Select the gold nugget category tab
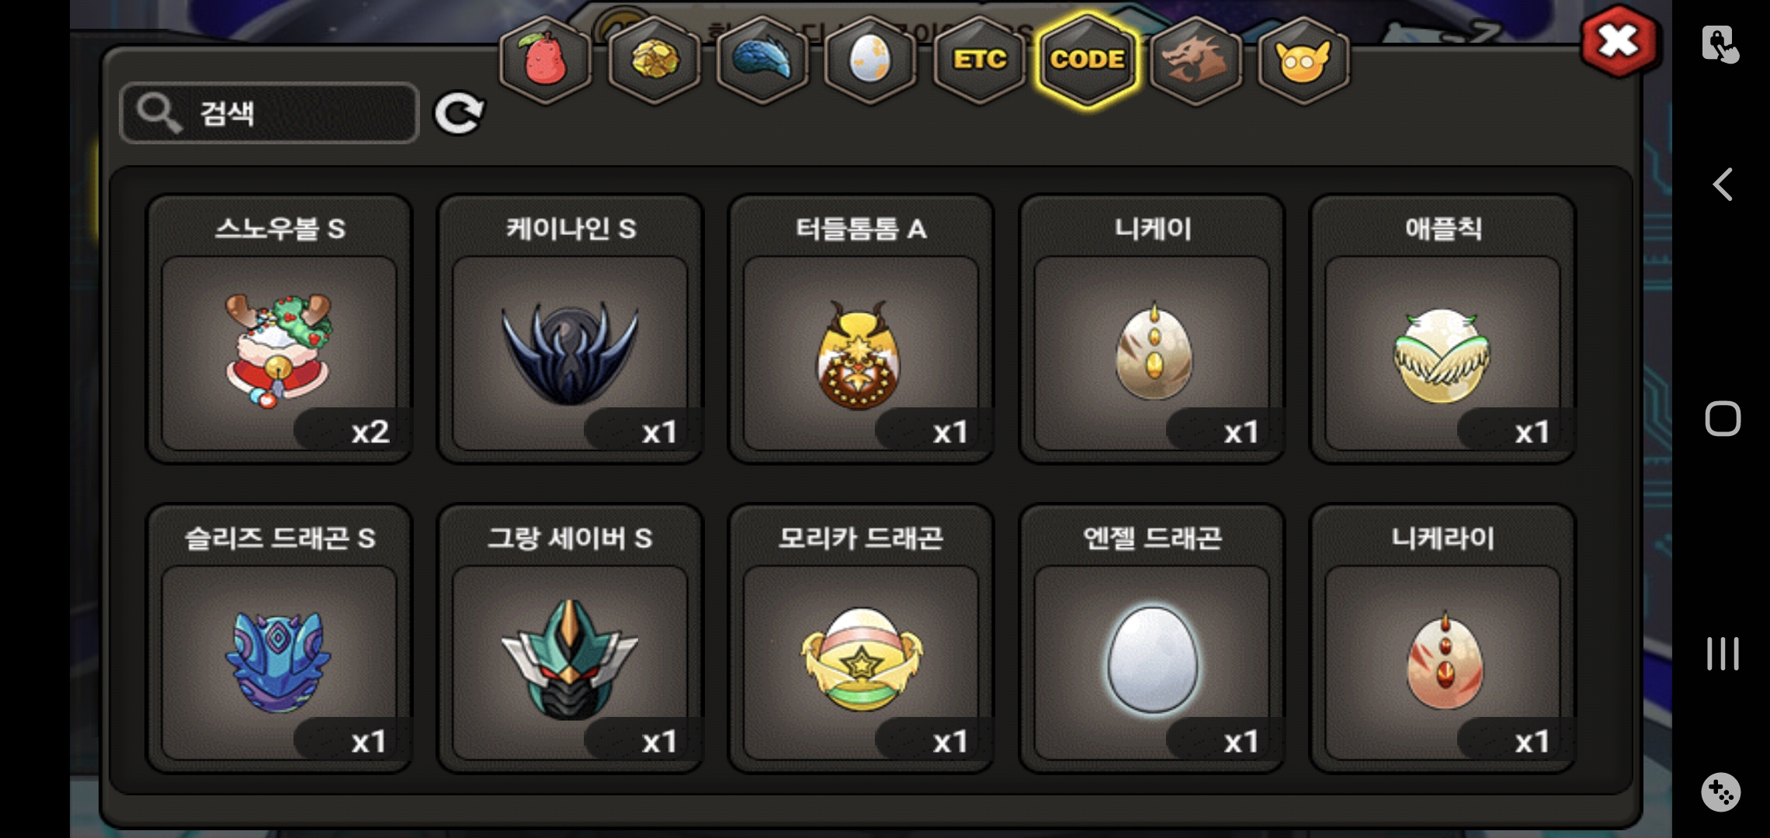 (x=654, y=60)
